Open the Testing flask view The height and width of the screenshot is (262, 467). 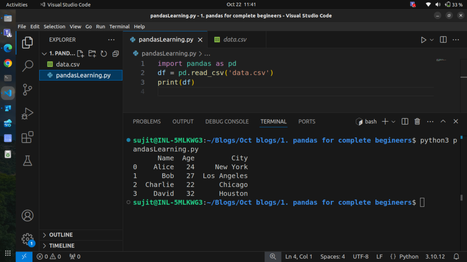click(x=28, y=160)
